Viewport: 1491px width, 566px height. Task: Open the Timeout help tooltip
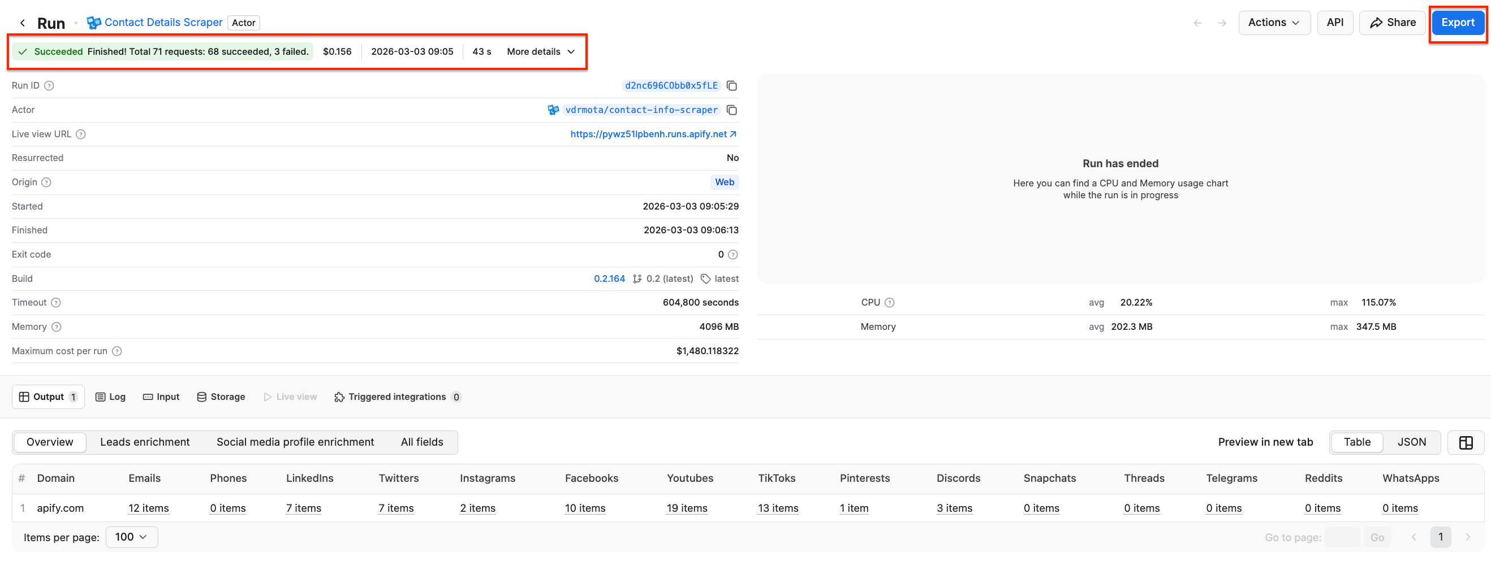coord(56,302)
